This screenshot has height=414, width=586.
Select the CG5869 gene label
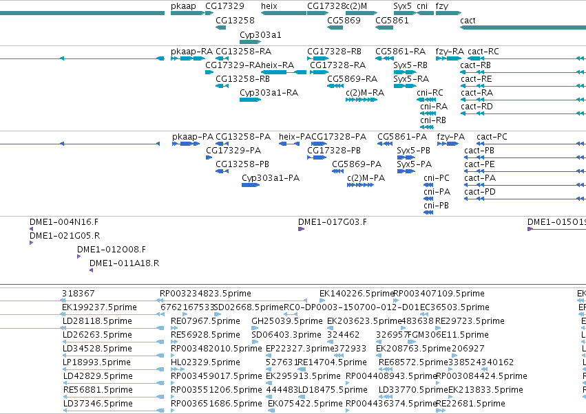[344, 20]
